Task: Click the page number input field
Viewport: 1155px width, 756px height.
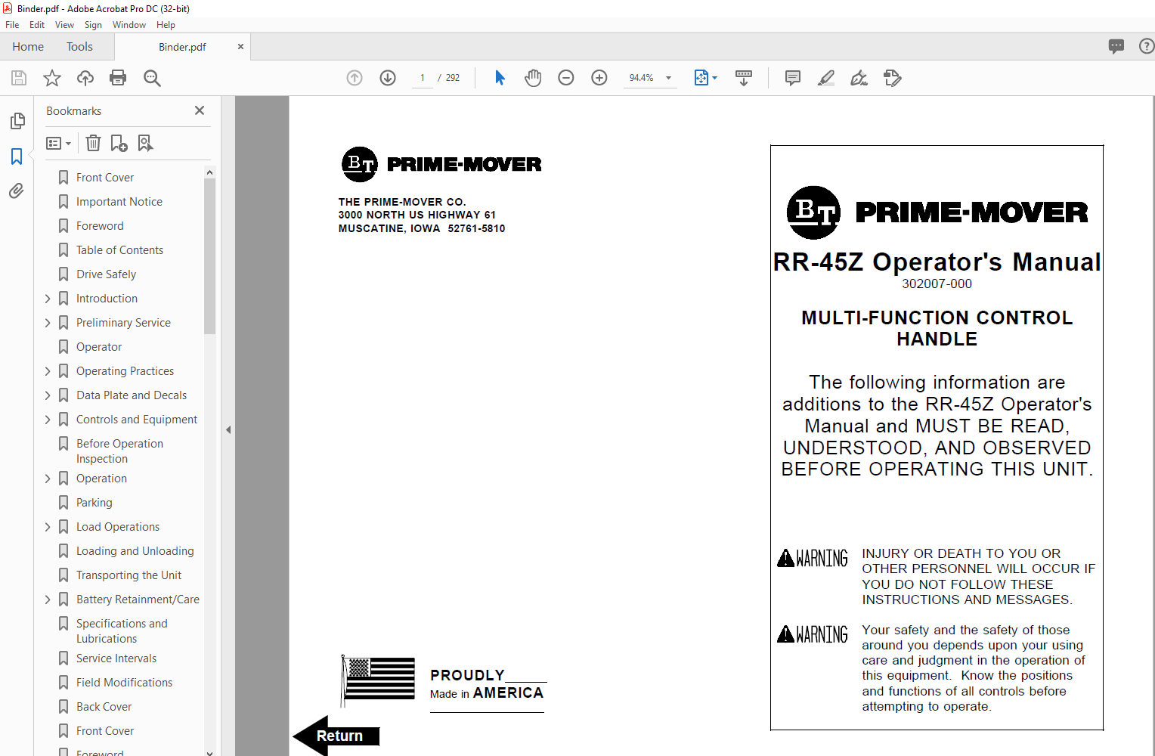Action: point(423,78)
